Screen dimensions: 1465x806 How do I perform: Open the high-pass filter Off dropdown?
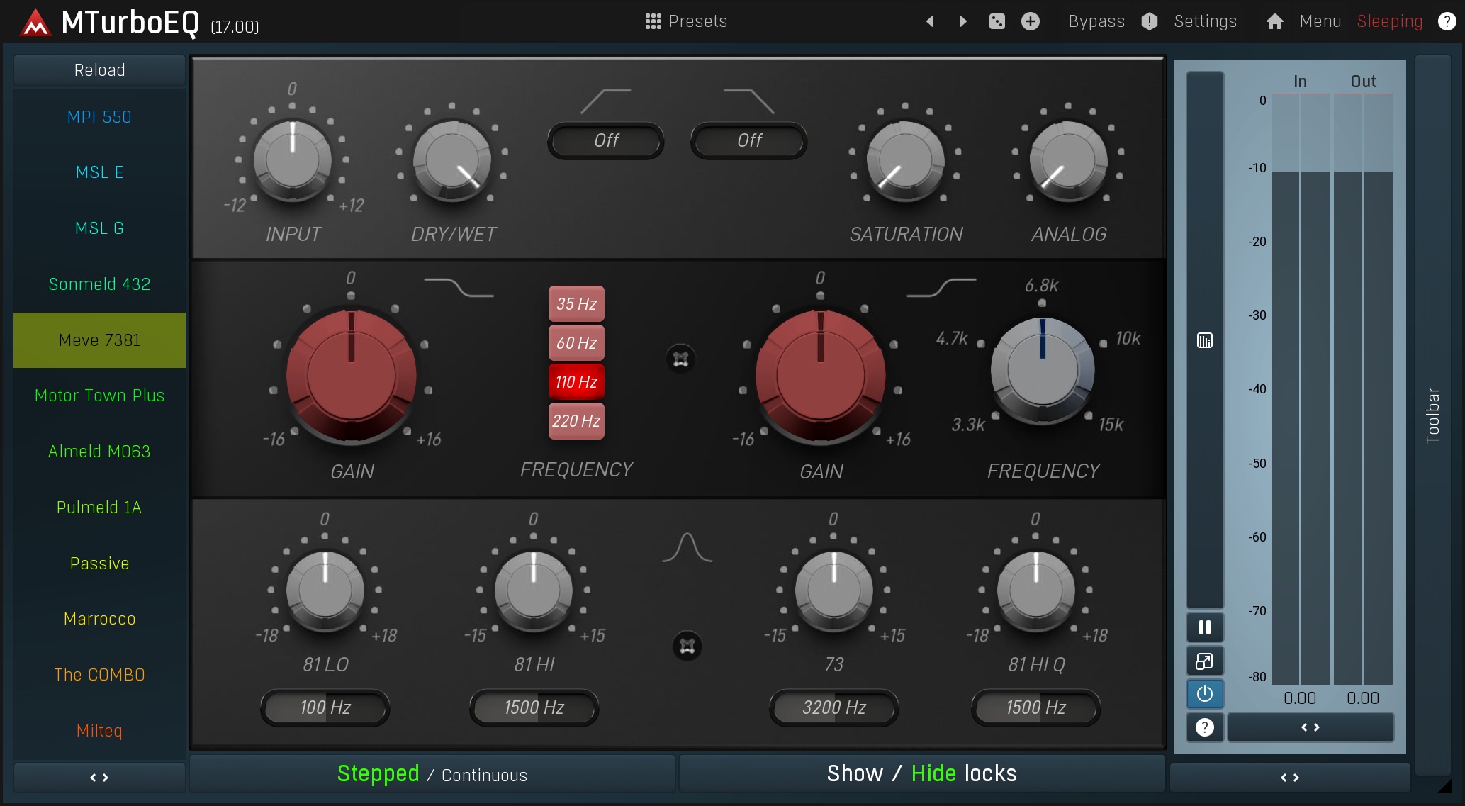[606, 140]
